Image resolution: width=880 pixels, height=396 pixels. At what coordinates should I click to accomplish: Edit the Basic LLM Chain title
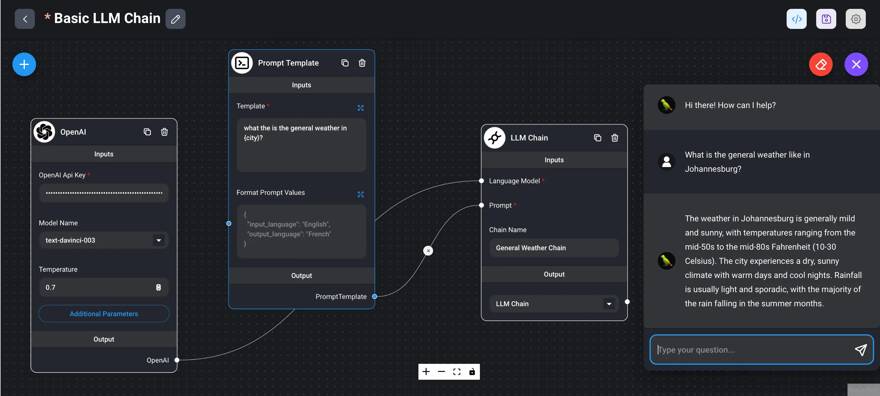(x=175, y=19)
